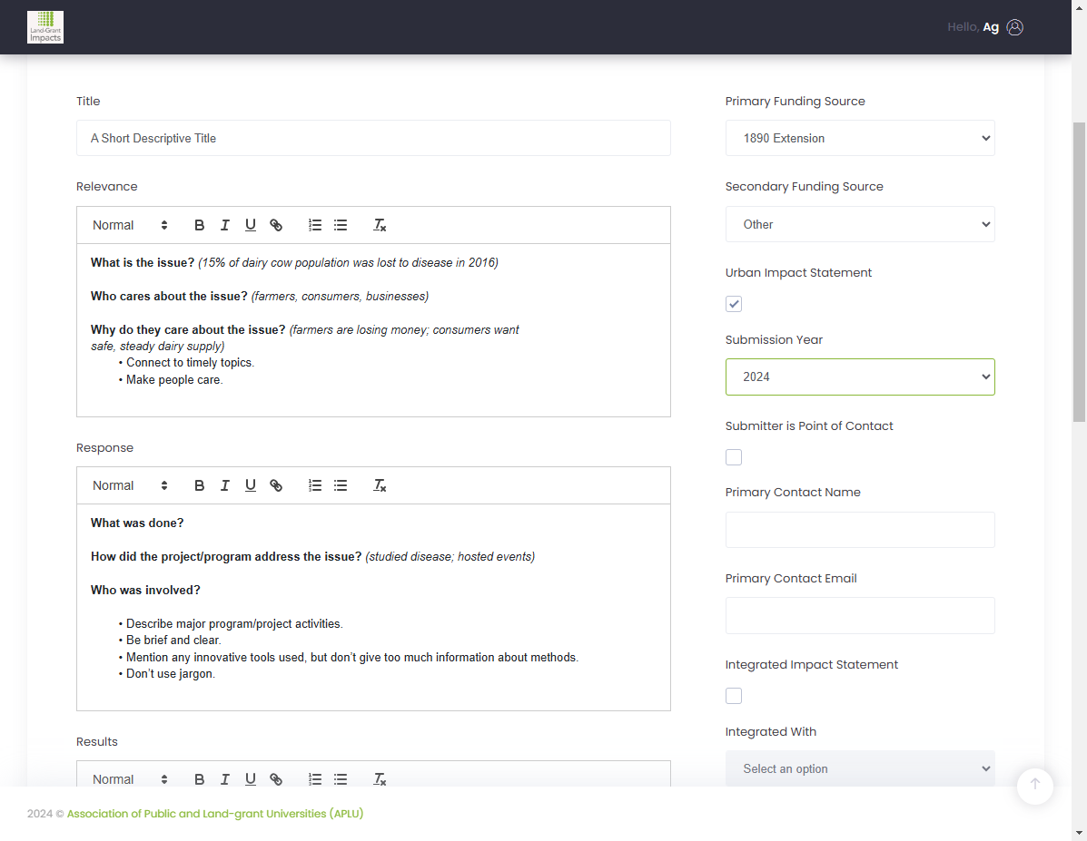
Task: Open Primary Funding Source dropdown
Action: pos(860,138)
